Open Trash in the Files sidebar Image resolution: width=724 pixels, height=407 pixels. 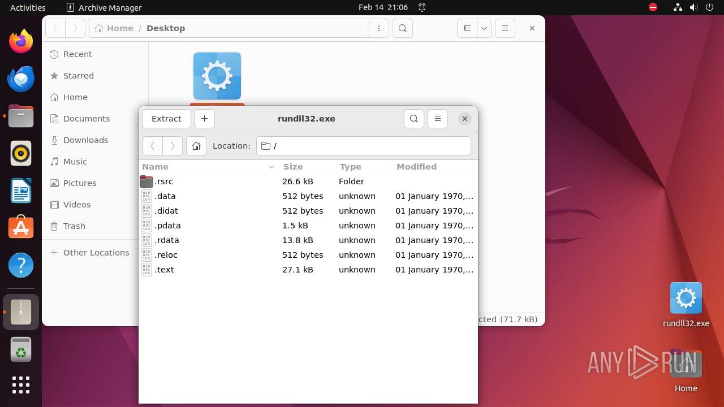point(95,226)
